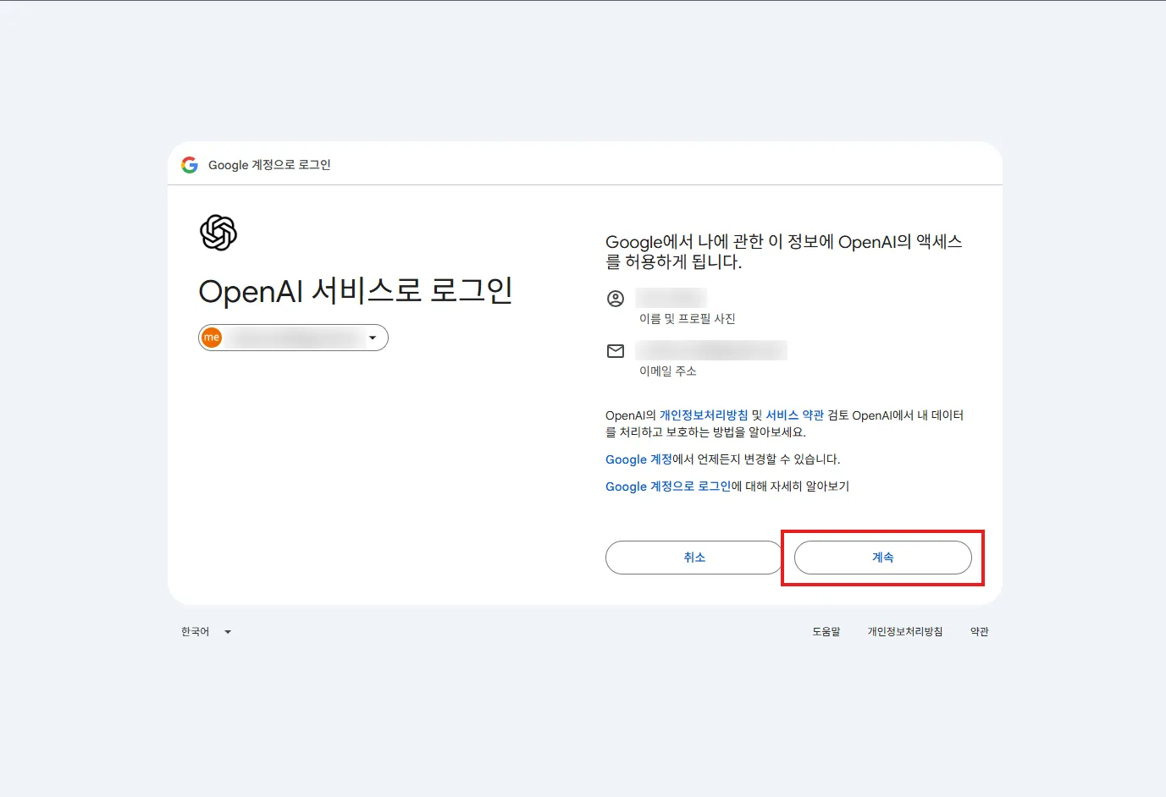Click the 계속 button
1166x797 pixels.
[883, 558]
